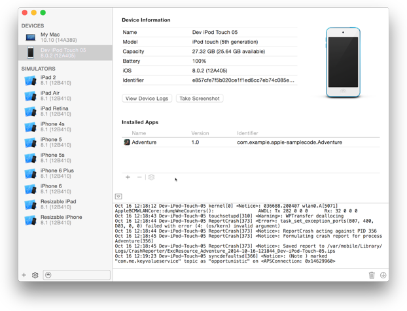This screenshot has width=407, height=311.
Task: Click the iPhone 5s simulator icon
Action: 30,158
